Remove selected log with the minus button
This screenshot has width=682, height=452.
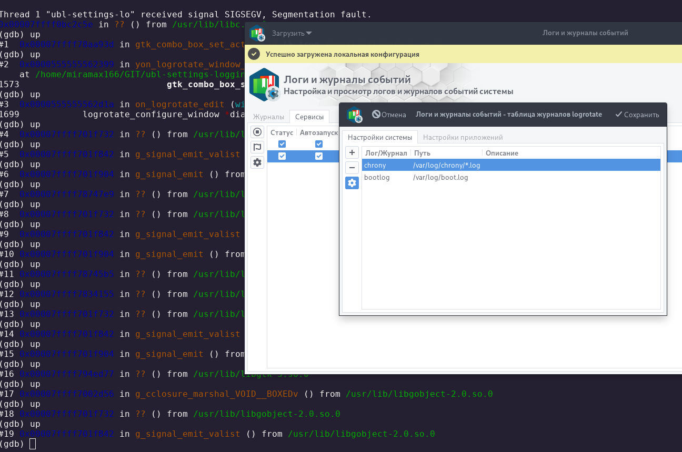pyautogui.click(x=352, y=168)
